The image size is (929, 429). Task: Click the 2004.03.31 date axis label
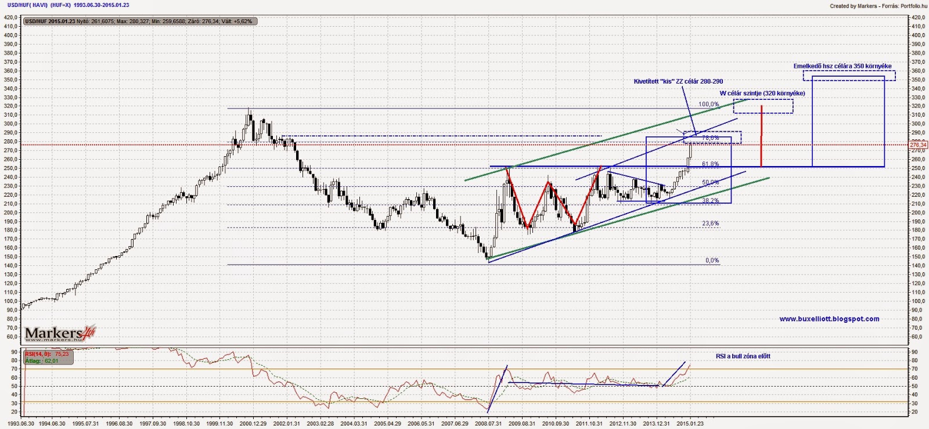pos(355,424)
